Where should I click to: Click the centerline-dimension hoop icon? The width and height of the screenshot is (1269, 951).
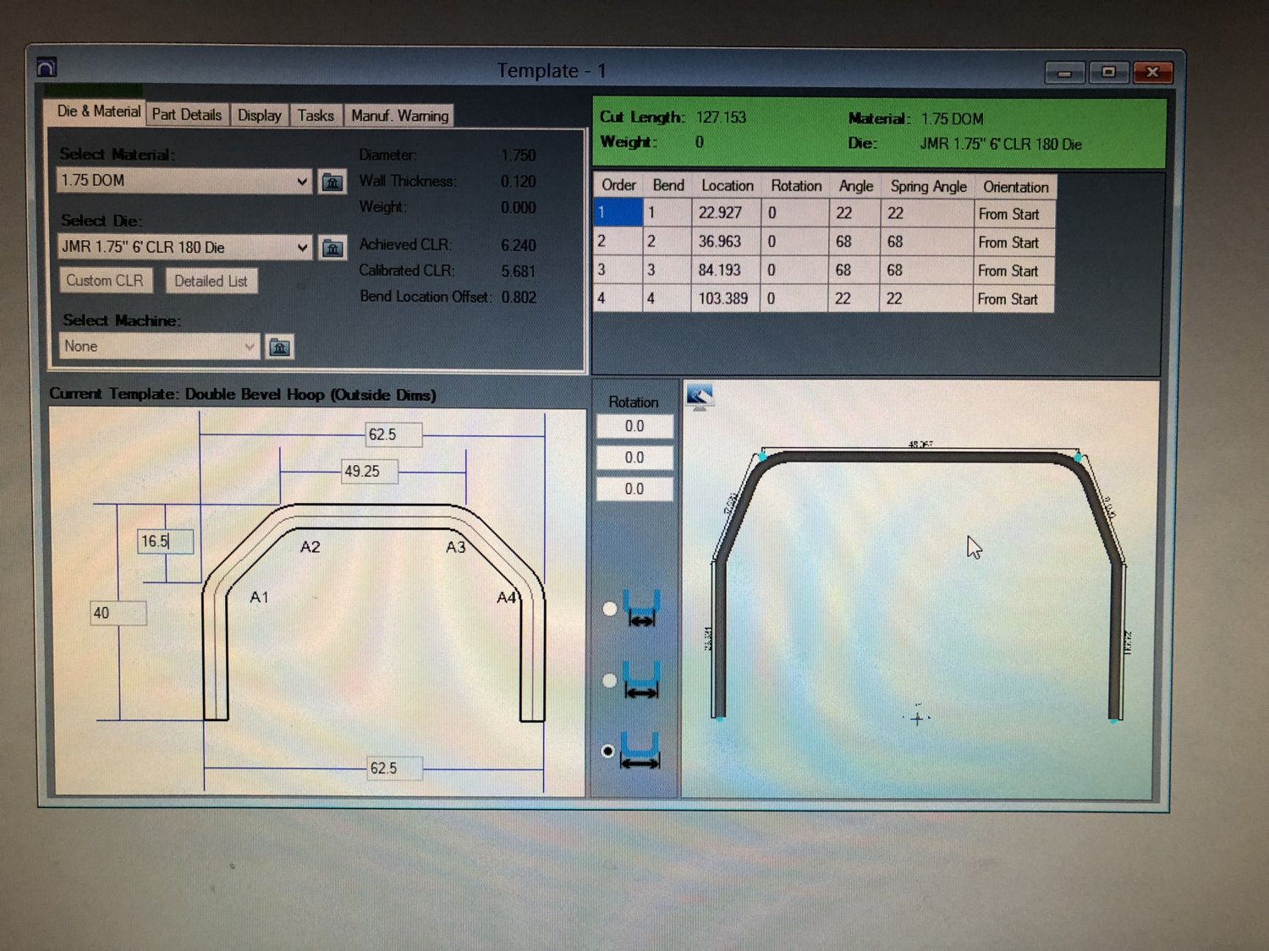(x=642, y=680)
